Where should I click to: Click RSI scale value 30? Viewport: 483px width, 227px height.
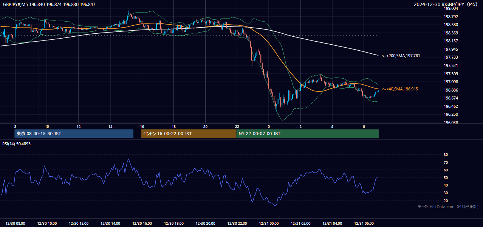(x=446, y=193)
